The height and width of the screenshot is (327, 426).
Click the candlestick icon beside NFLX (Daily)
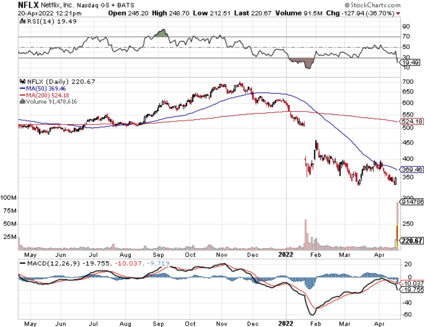pos(21,82)
